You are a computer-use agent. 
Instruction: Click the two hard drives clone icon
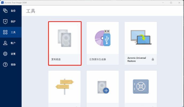(x=65, y=38)
